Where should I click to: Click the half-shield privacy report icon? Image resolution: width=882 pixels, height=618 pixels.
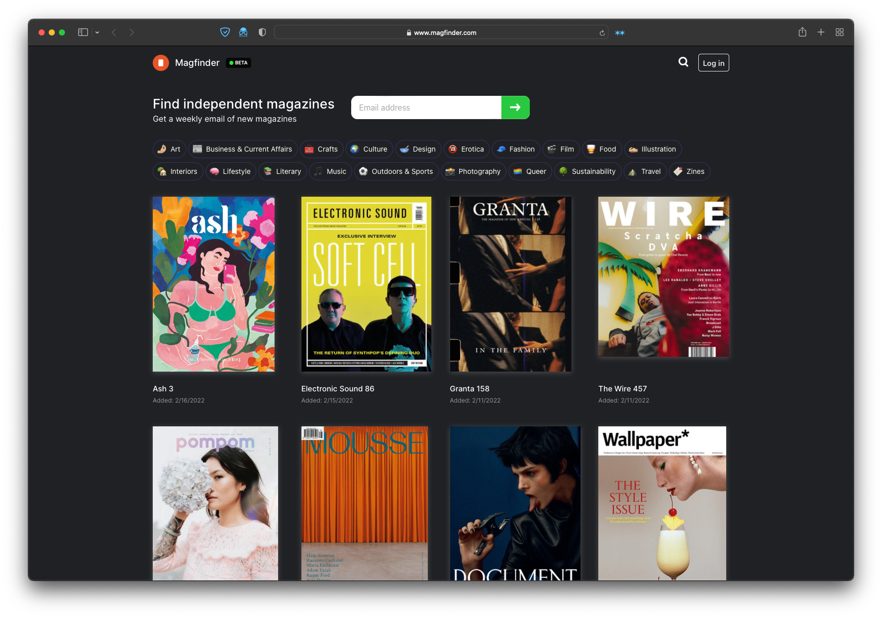coord(262,32)
